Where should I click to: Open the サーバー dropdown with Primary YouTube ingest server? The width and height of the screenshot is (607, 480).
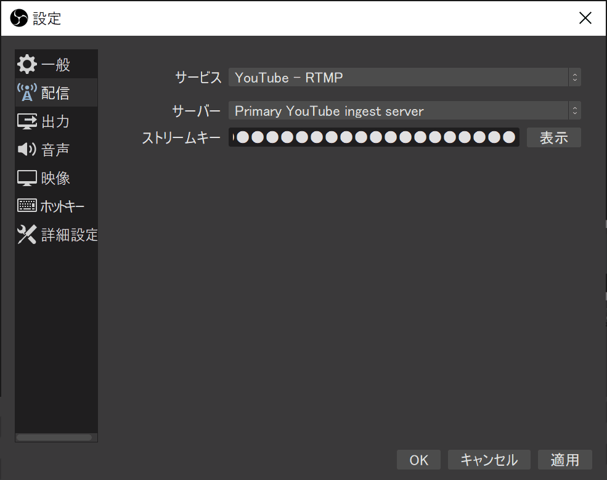404,111
